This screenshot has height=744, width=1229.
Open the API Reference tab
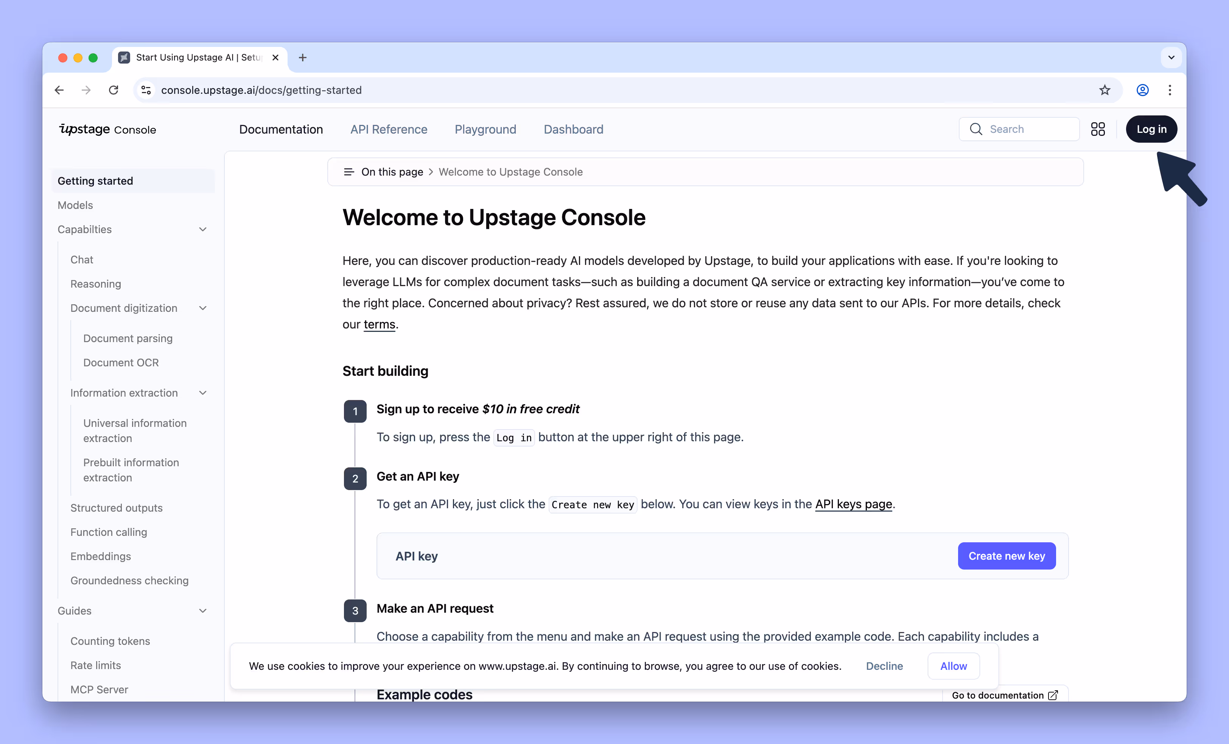point(389,129)
